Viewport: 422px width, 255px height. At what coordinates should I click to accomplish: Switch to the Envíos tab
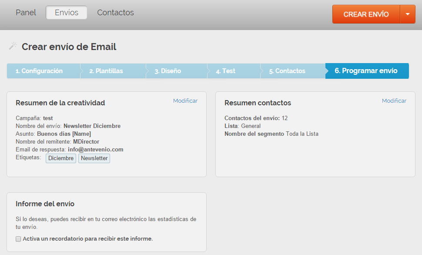(x=67, y=13)
